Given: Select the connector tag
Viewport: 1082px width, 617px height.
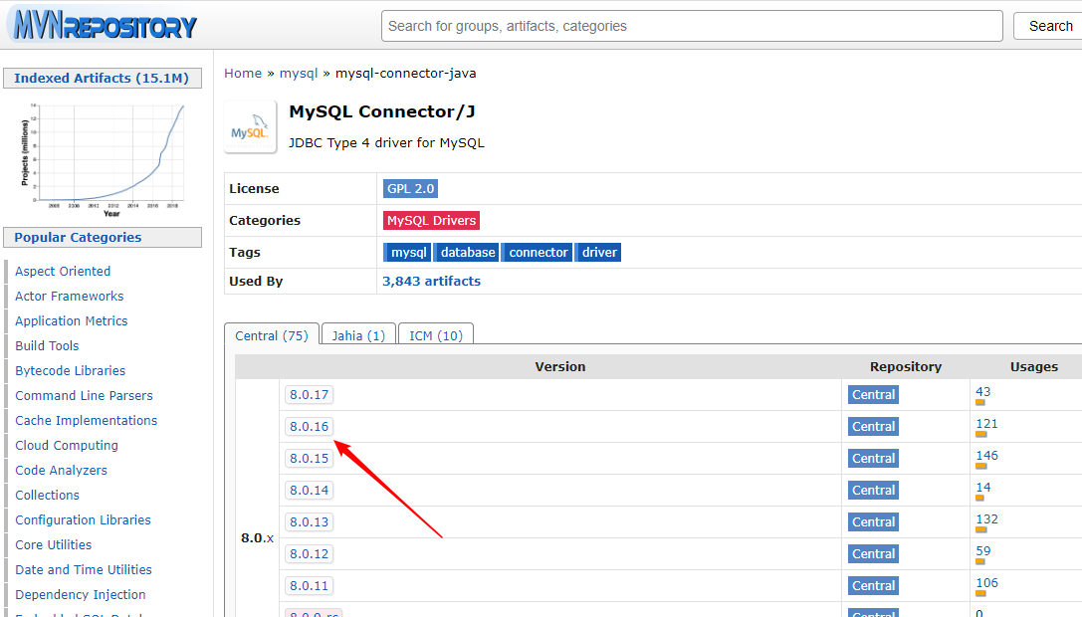Looking at the screenshot, I should [x=537, y=252].
